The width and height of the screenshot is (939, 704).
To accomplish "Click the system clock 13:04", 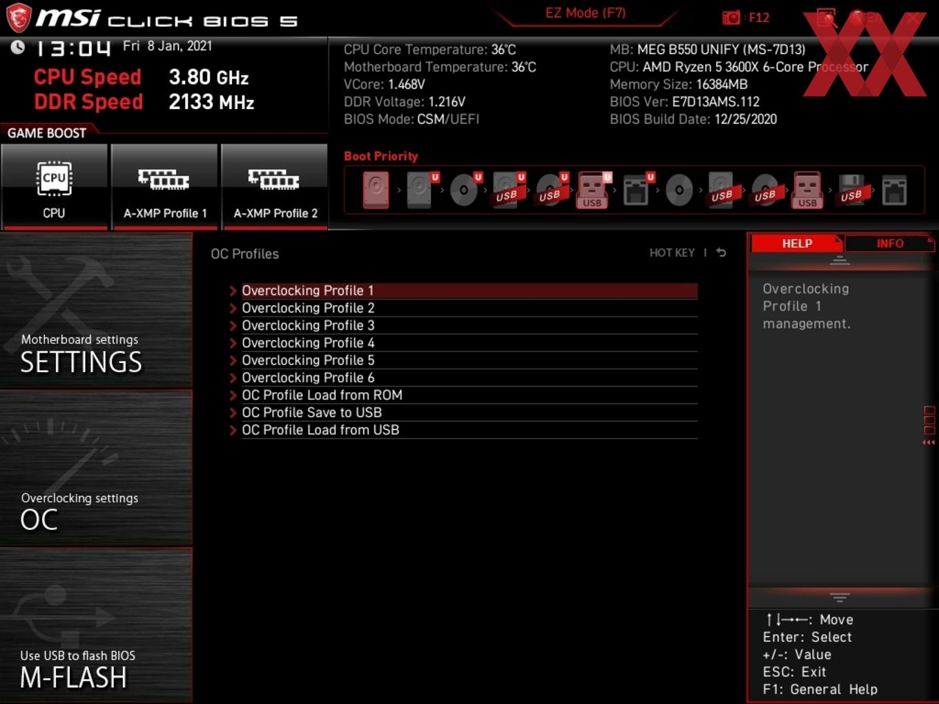I will coord(72,48).
